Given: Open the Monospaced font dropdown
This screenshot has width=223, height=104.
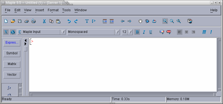Looking at the screenshot, I should tap(117, 32).
